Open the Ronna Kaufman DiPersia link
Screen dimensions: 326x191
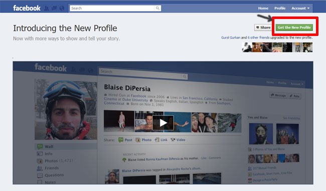(x=162, y=159)
